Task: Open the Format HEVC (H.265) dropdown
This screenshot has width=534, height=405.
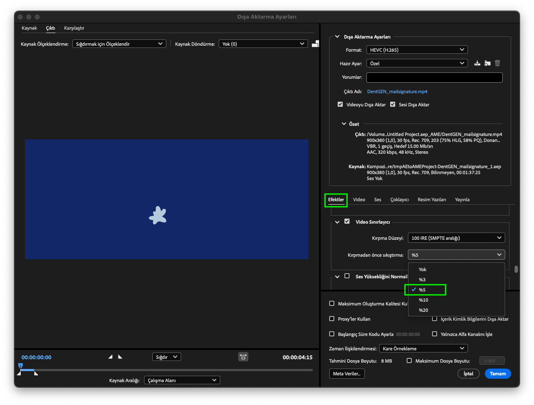Action: 417,50
